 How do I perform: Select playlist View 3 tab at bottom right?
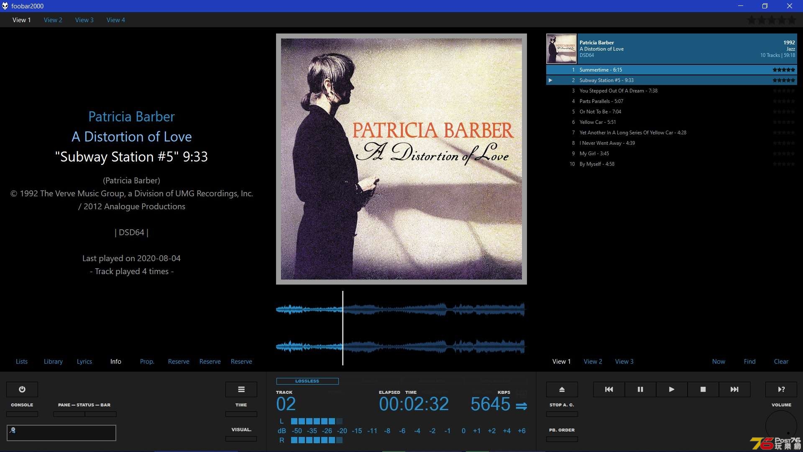tap(624, 362)
